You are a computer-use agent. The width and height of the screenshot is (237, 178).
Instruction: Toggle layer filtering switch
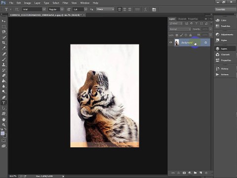211,24
